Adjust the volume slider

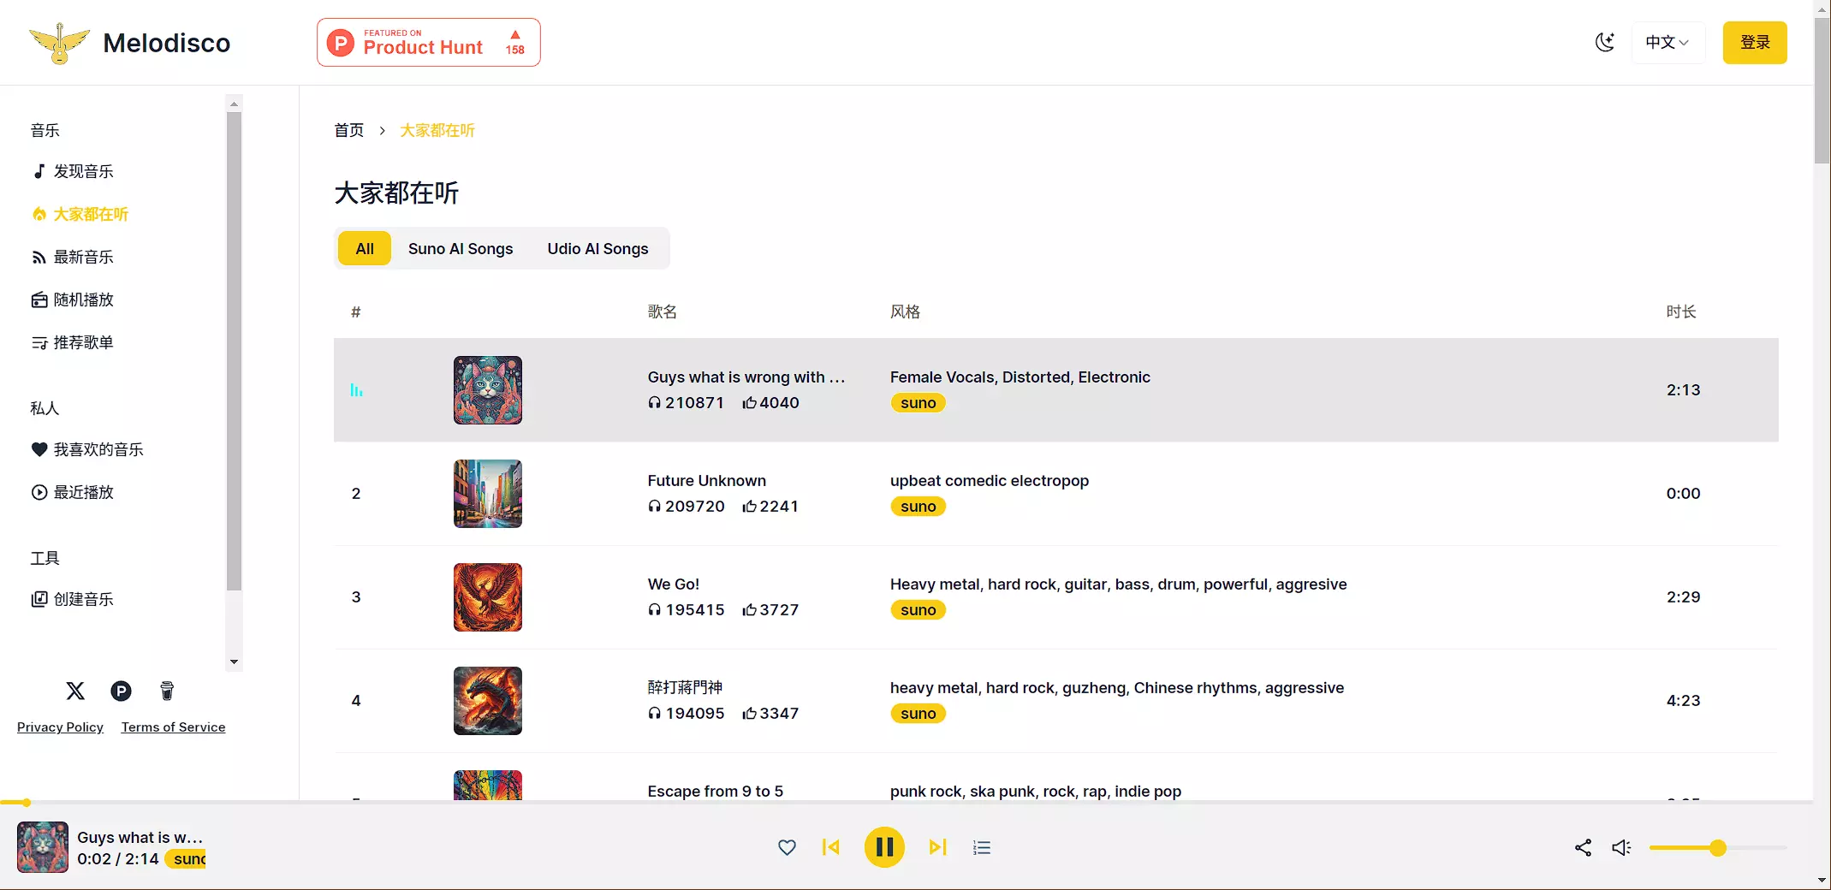click(x=1717, y=848)
